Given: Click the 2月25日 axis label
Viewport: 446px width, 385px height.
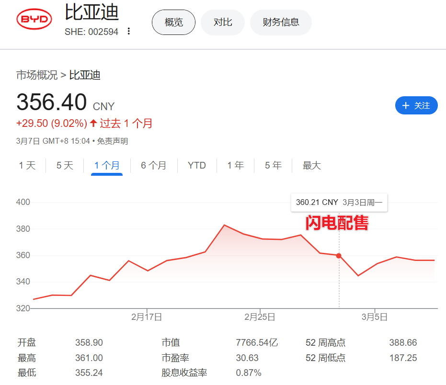Looking at the screenshot, I should (x=260, y=317).
